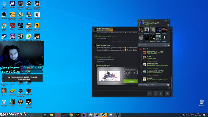This screenshot has height=117, width=208.
Task: Select the Counter-Strike Global Offensive desktop icon
Action: (12, 16)
